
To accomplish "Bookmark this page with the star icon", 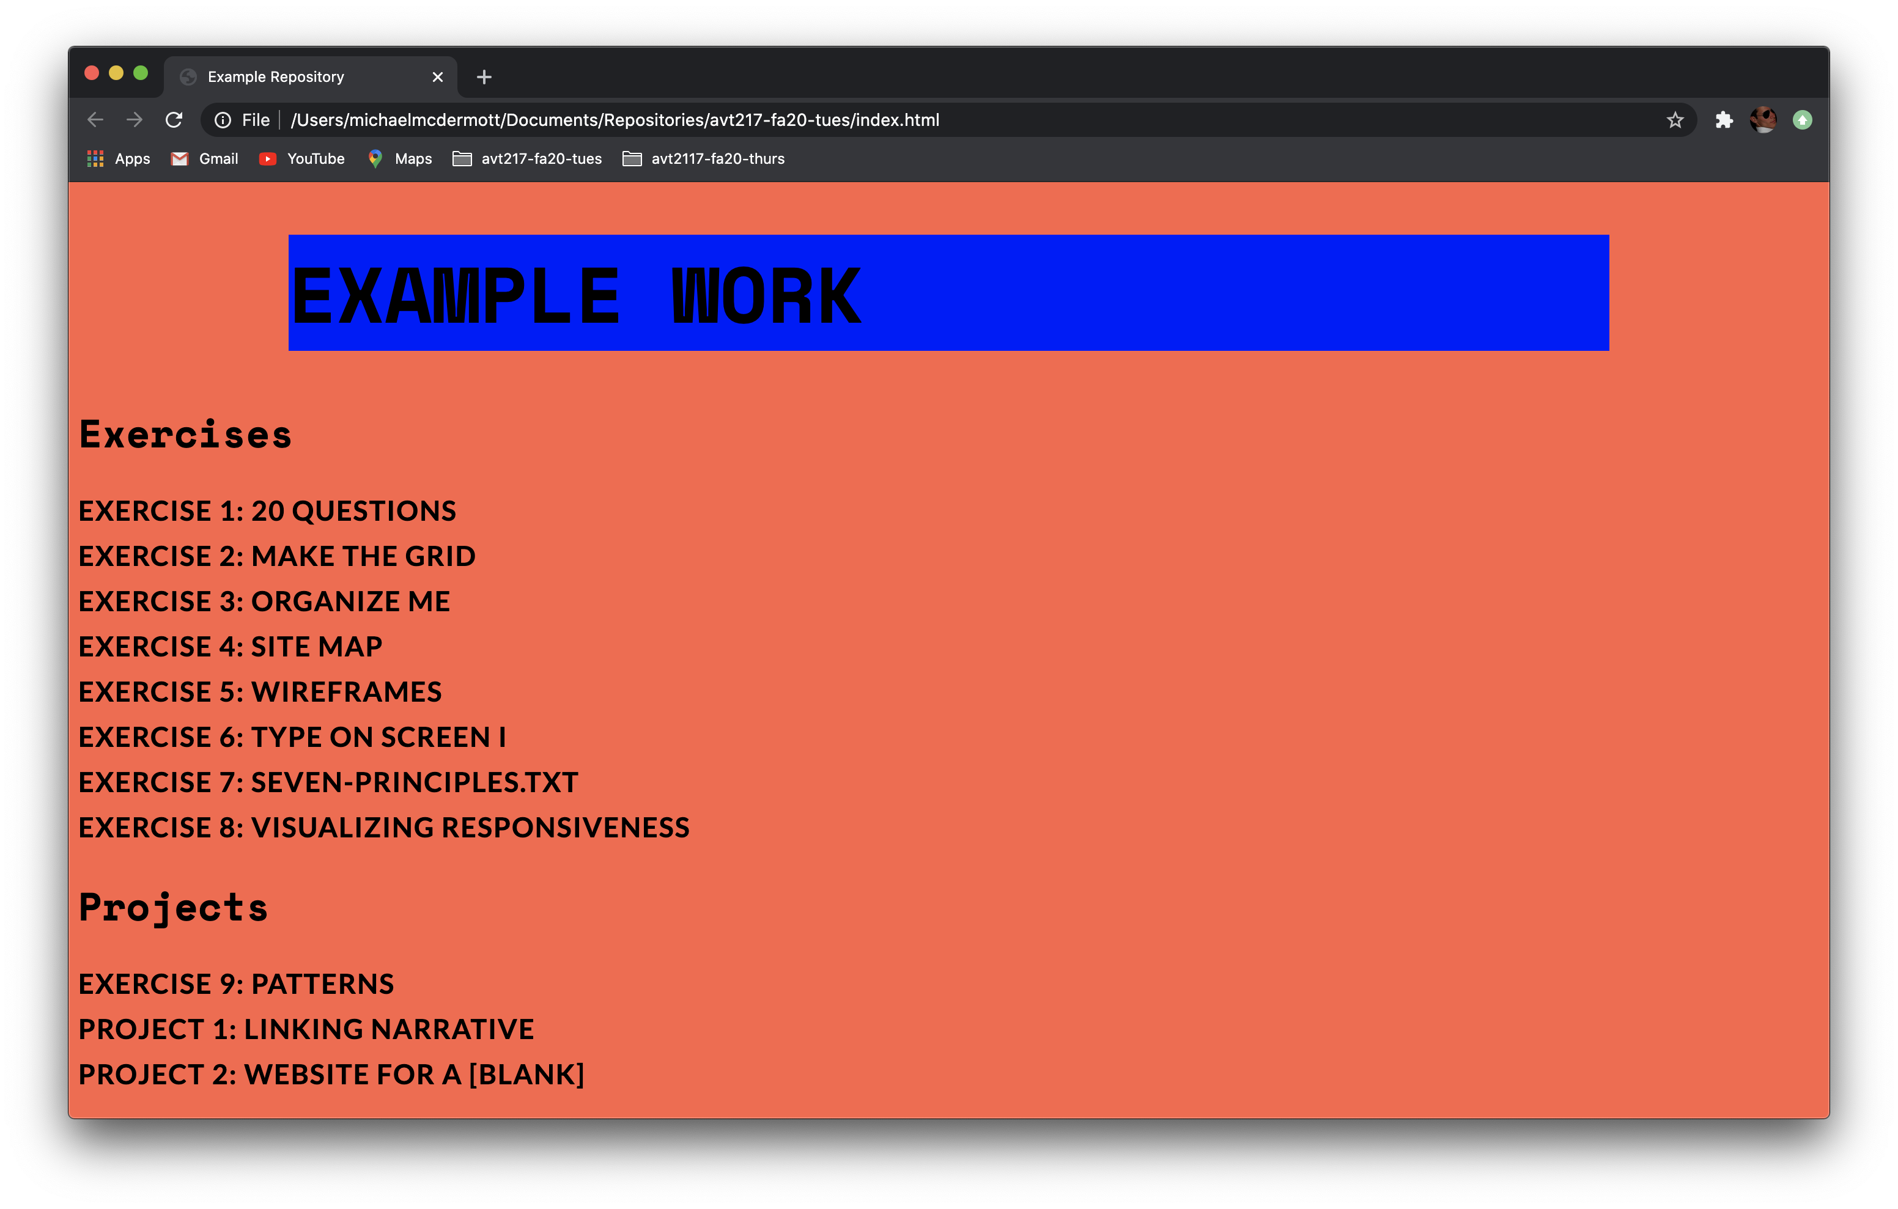I will click(x=1674, y=120).
